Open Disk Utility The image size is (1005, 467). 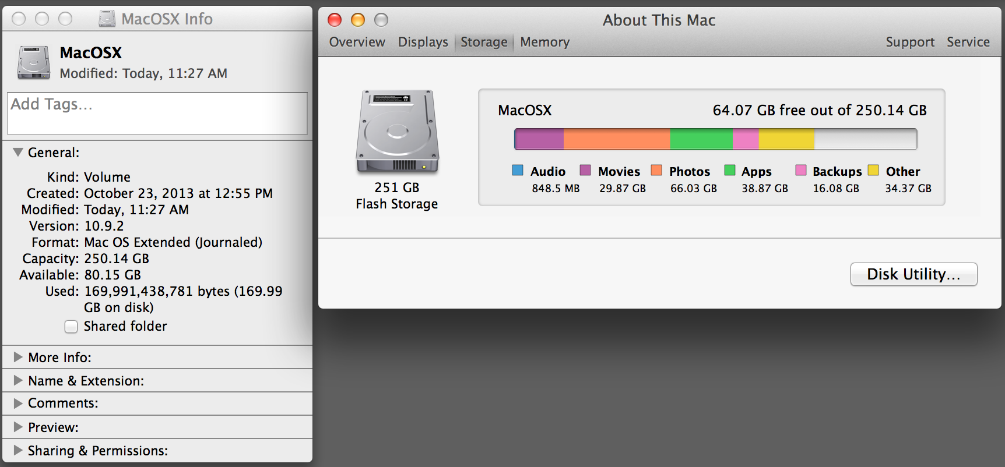coord(913,274)
